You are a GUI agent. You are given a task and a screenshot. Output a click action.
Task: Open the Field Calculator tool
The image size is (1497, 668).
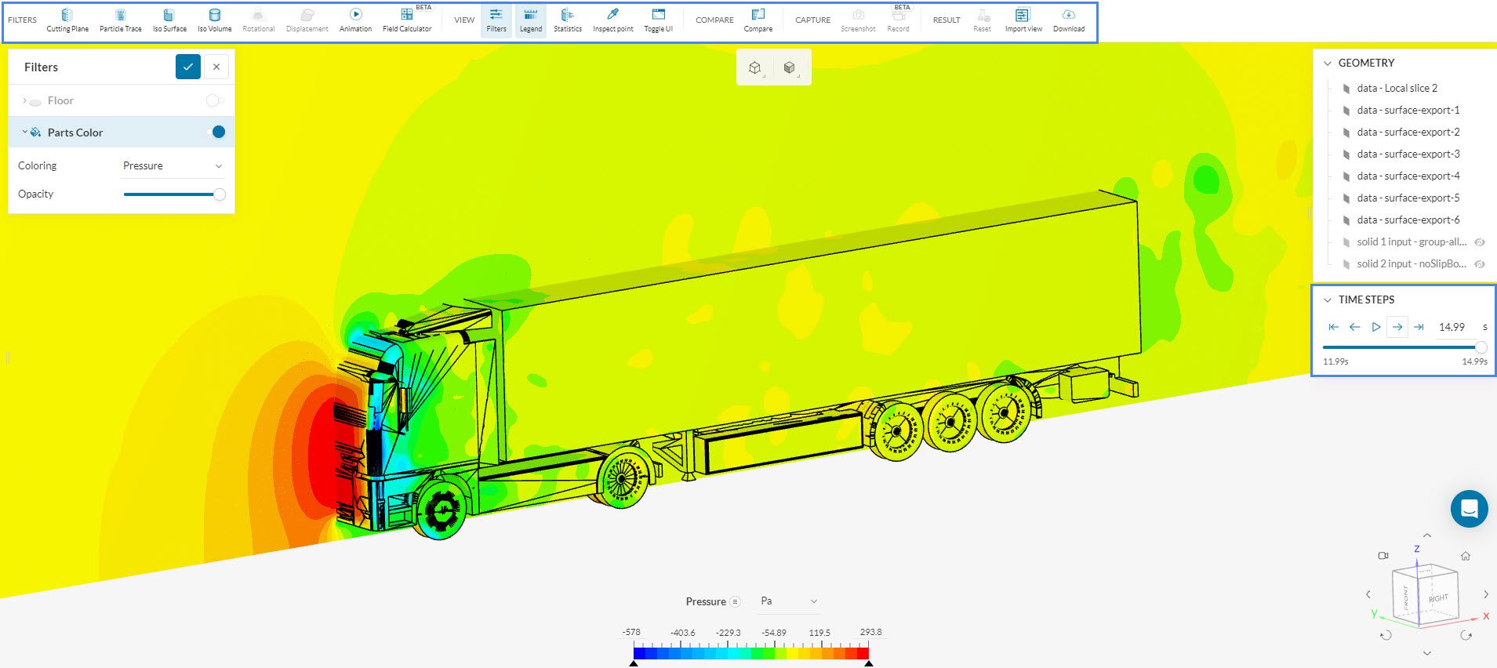click(407, 20)
